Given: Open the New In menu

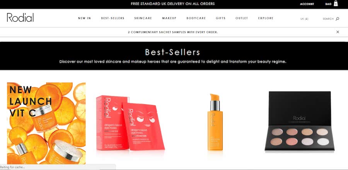Looking at the screenshot, I should (84, 18).
